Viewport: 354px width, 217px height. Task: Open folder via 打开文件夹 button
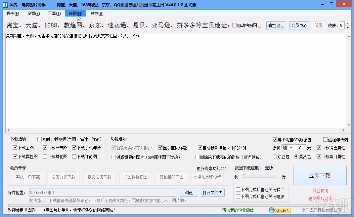point(212,192)
